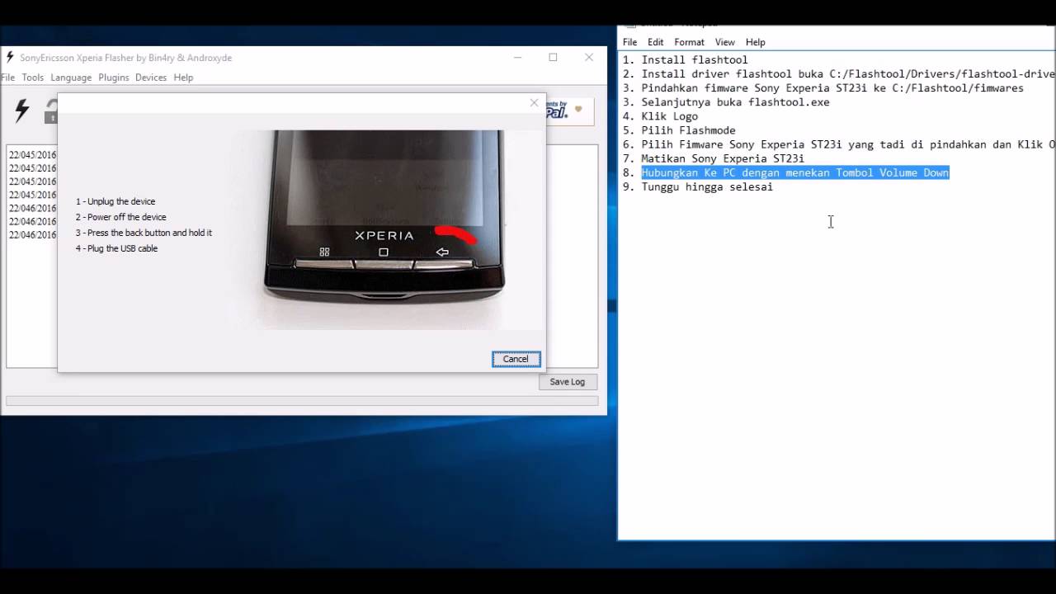
Task: Open the Format menu in Notepad
Action: coord(689,42)
